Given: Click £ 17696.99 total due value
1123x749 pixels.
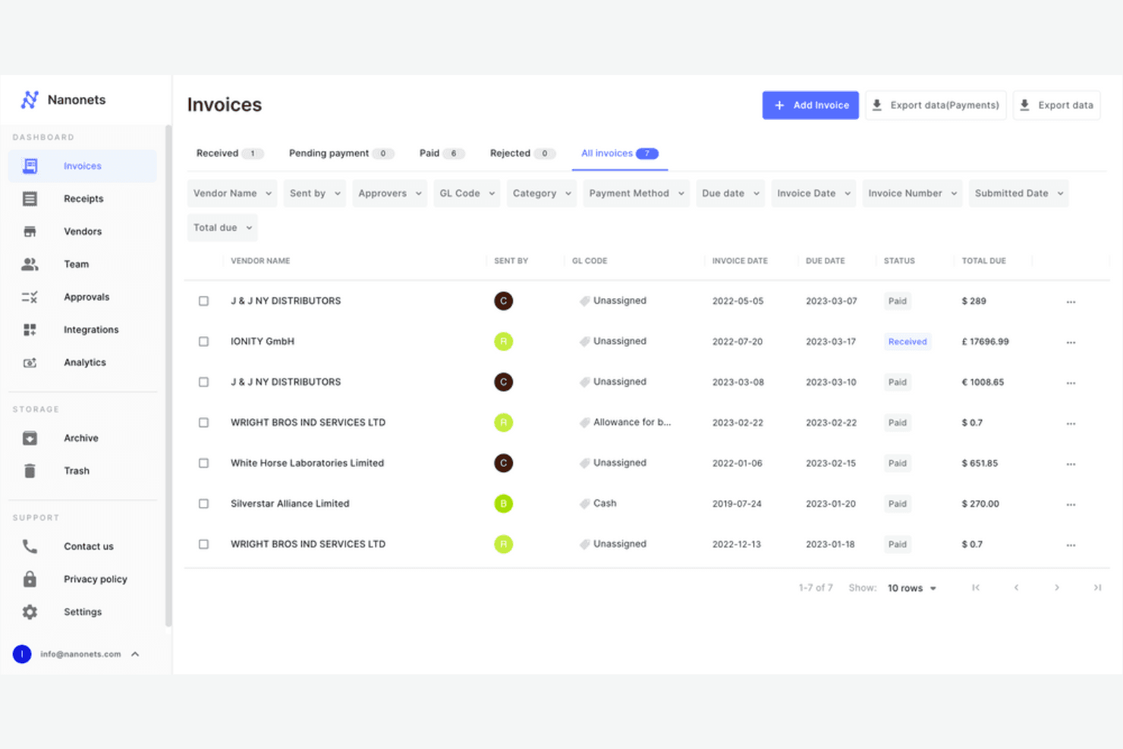Looking at the screenshot, I should 986,341.
